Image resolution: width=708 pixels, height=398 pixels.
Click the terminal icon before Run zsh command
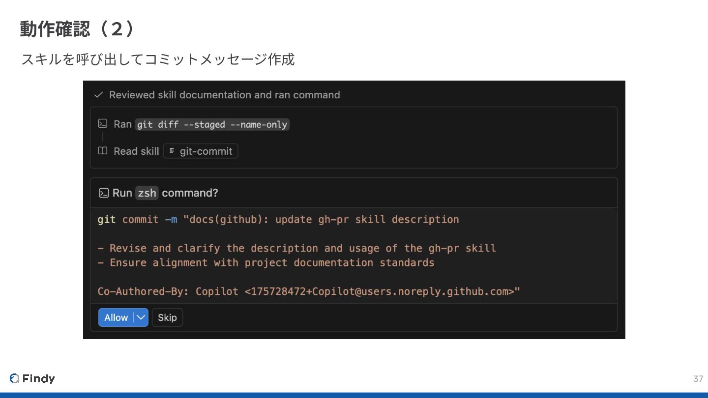pyautogui.click(x=103, y=193)
